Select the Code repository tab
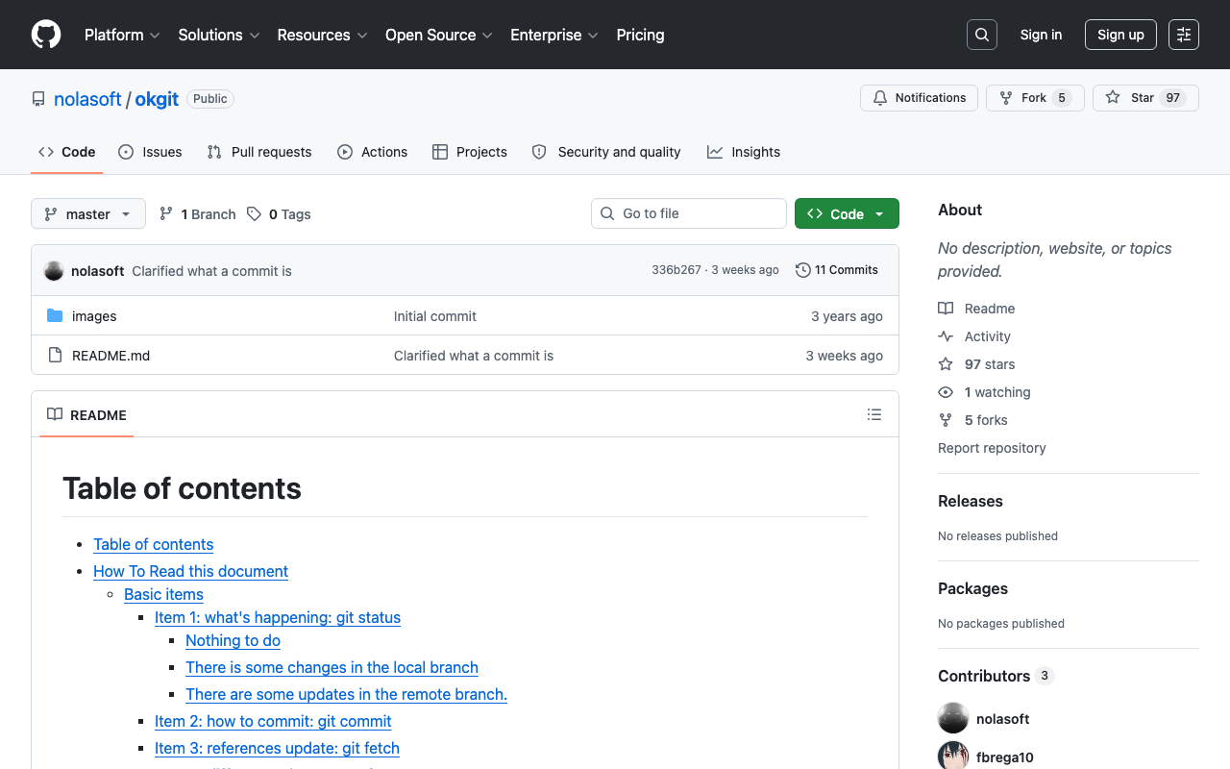This screenshot has height=769, width=1230. (67, 152)
